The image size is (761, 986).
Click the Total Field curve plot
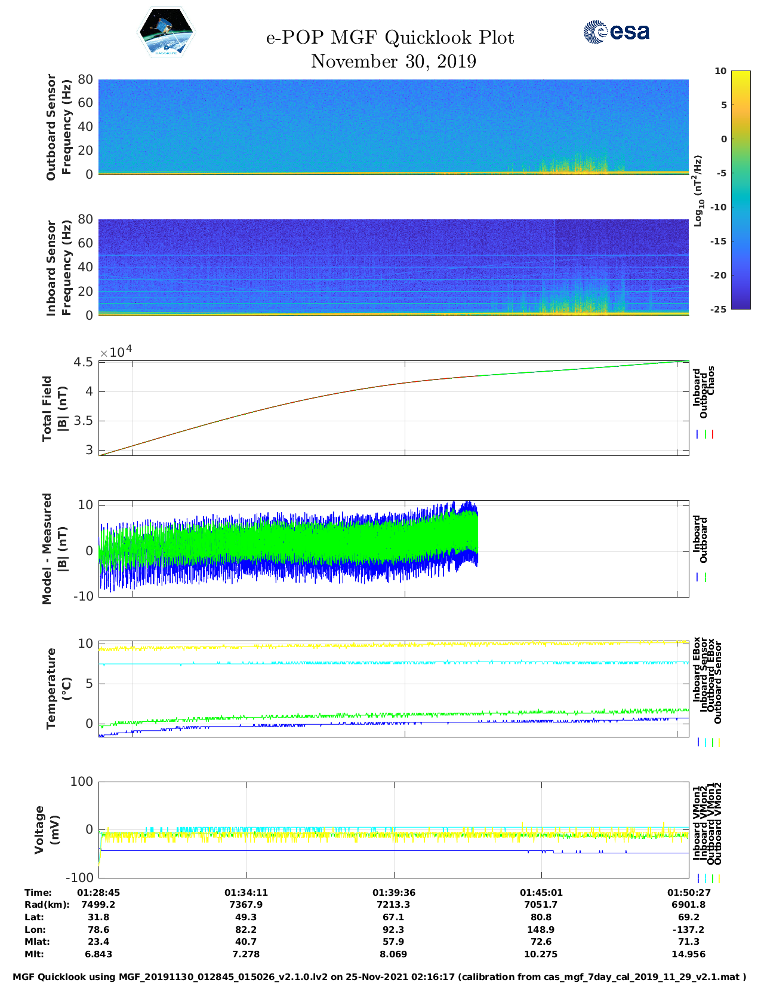[393, 408]
